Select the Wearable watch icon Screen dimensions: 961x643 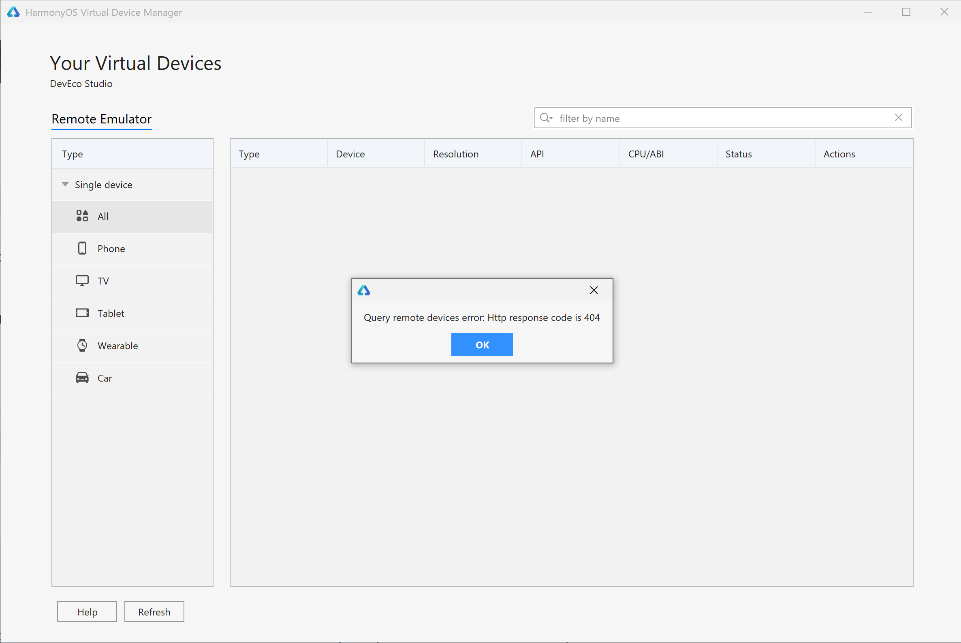[82, 345]
